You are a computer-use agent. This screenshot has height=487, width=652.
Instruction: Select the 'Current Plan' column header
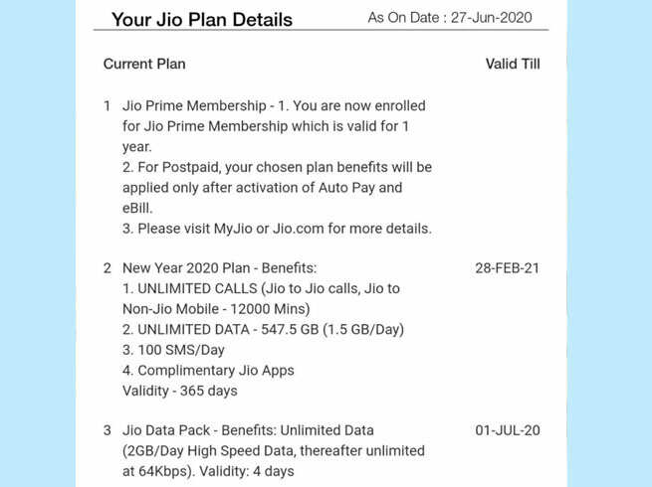click(x=144, y=64)
